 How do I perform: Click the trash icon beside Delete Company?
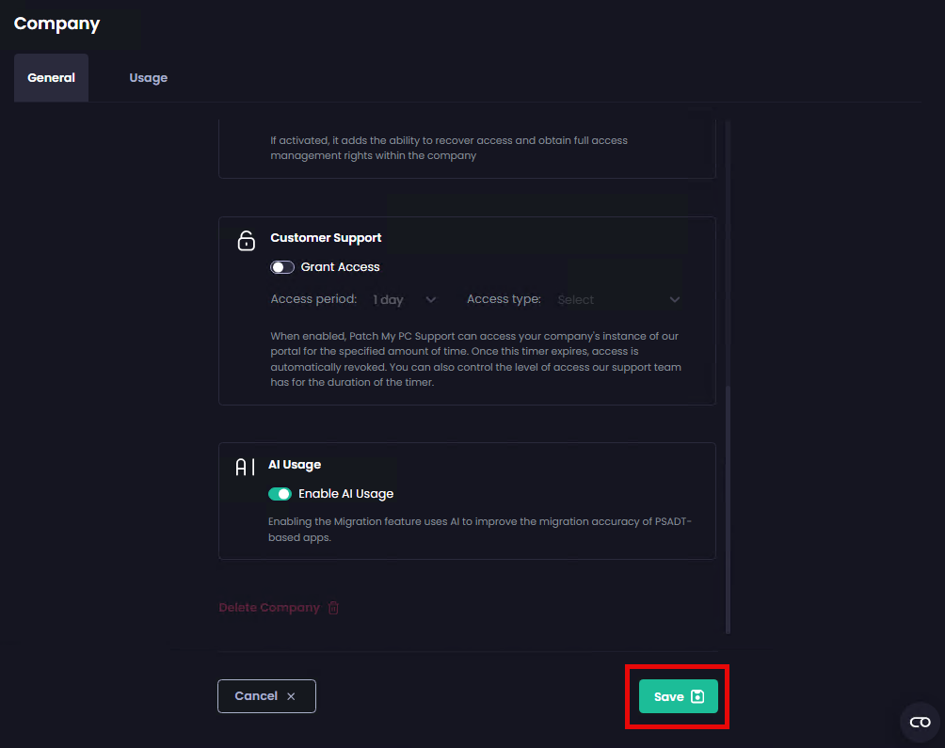tap(333, 608)
